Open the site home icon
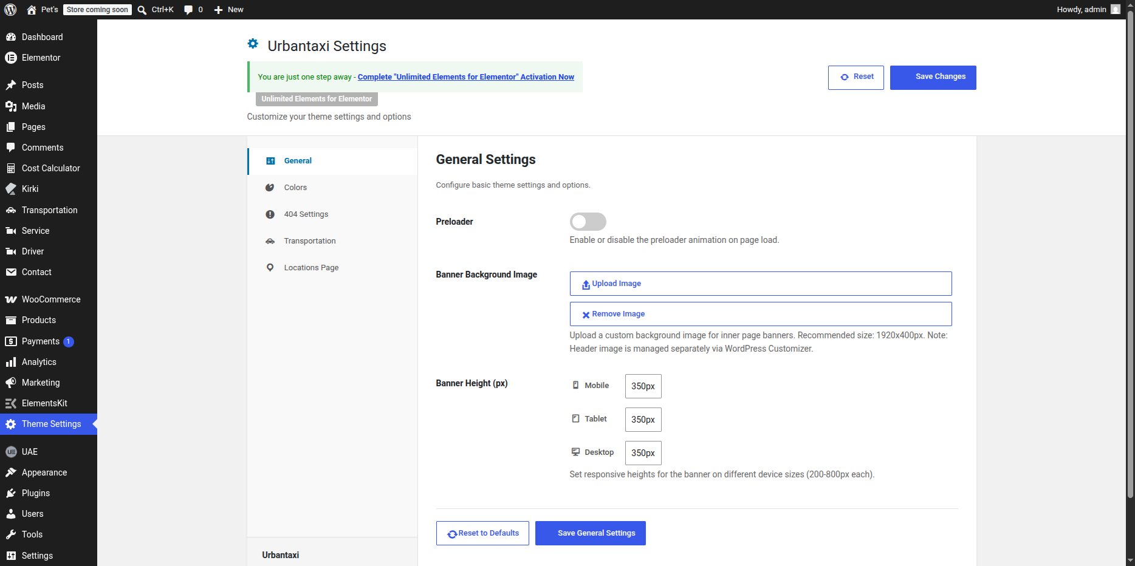Viewport: 1135px width, 566px height. (x=32, y=10)
